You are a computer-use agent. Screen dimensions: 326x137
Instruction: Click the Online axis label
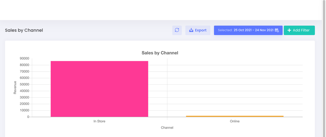coord(235,121)
